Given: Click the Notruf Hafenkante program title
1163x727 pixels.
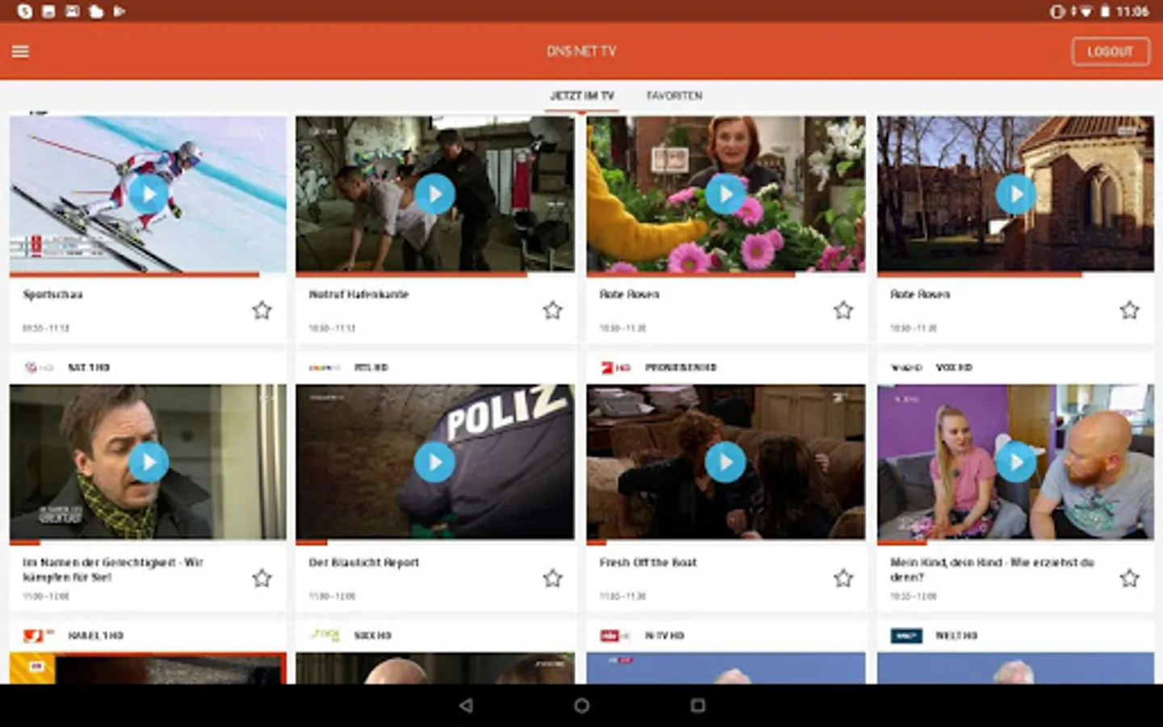Looking at the screenshot, I should pos(359,294).
